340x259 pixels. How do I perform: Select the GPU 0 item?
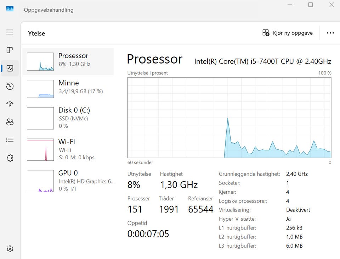pyautogui.click(x=68, y=181)
